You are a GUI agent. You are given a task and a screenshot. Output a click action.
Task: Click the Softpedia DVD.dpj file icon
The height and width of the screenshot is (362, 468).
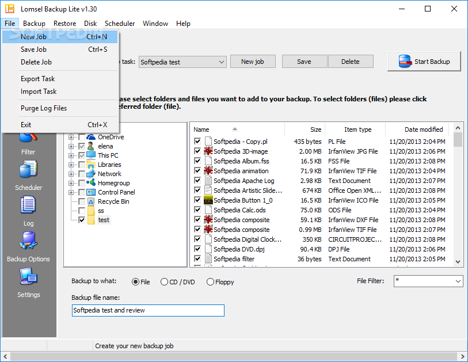pos(208,249)
